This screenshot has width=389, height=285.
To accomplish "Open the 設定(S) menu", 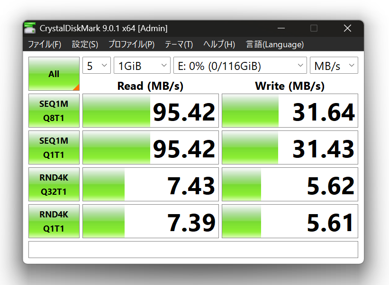I will click(85, 44).
